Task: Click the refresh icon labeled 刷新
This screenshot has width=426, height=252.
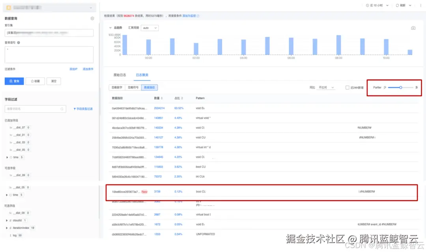Action: click(397, 6)
